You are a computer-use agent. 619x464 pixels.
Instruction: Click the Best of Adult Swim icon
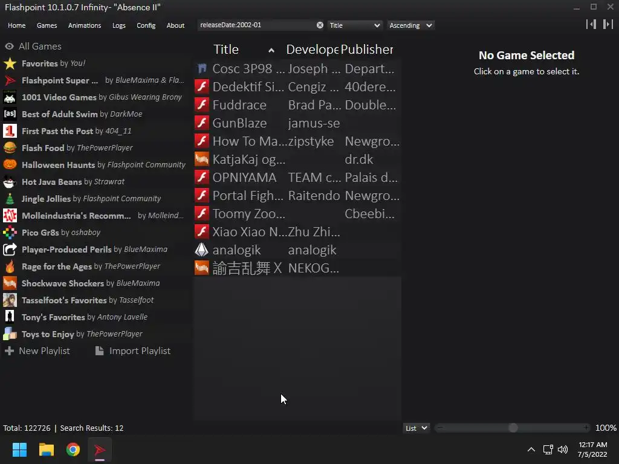coord(10,114)
